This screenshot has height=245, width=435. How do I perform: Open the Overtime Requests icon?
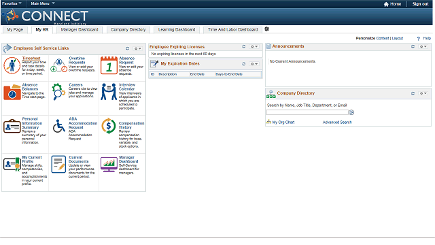tap(59, 65)
